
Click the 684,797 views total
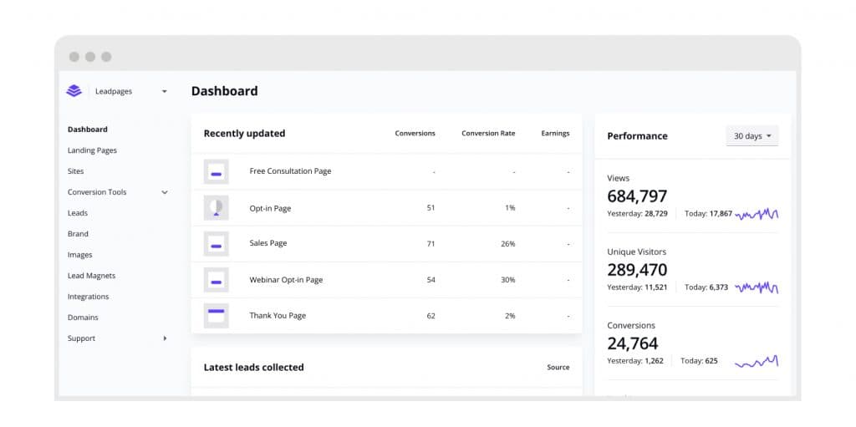tap(637, 196)
